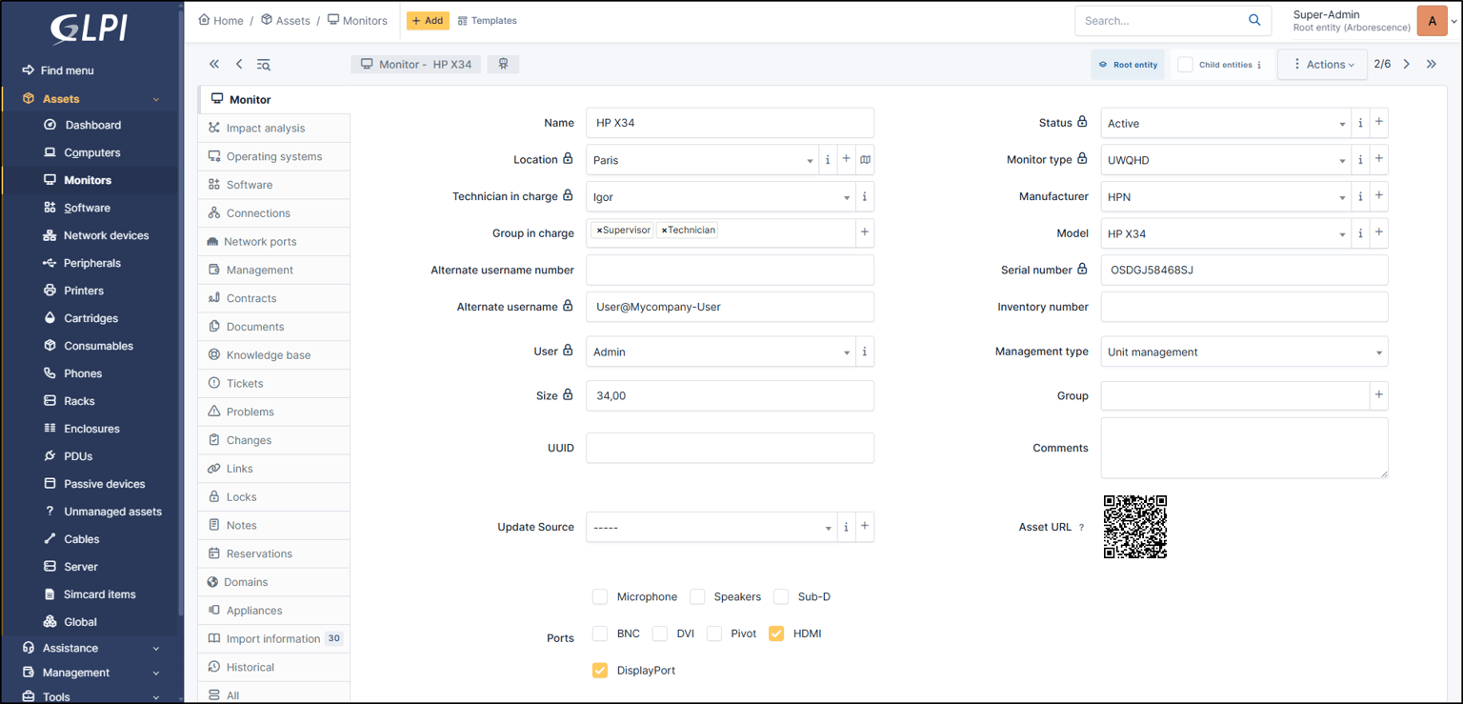
Task: Click into the Inventory number field
Action: pos(1244,307)
